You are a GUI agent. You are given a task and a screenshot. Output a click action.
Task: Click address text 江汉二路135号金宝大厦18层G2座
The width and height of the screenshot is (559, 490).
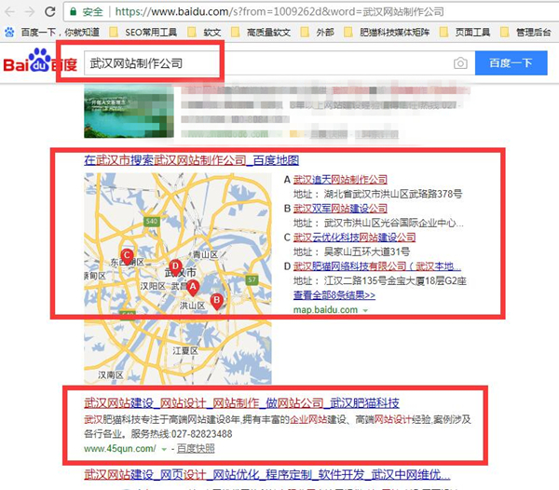point(395,280)
